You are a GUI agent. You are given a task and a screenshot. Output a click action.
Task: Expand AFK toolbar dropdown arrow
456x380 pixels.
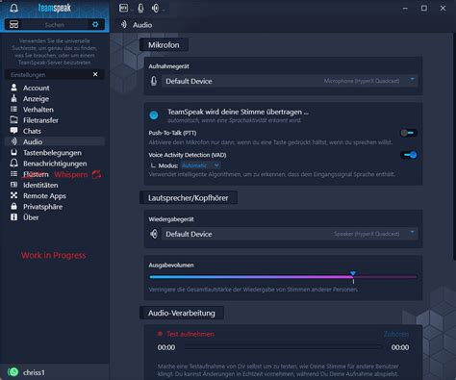(132, 11)
